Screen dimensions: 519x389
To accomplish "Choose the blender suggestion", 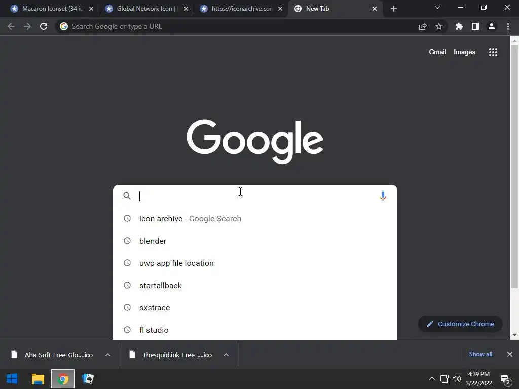I will 255,241.
